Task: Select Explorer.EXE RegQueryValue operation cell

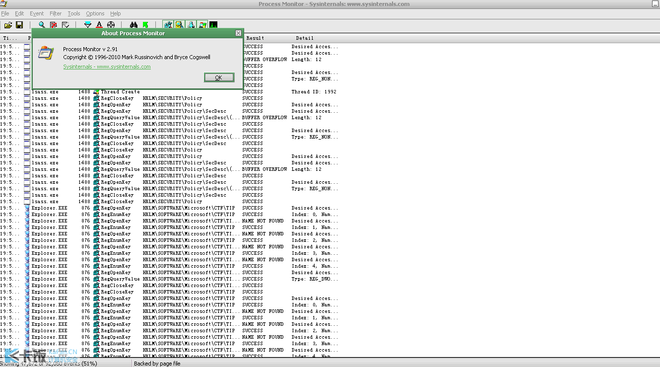Action: pos(121,279)
